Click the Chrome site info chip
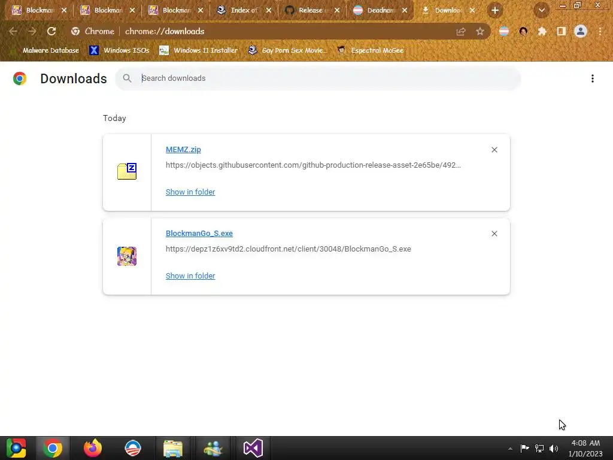 93,31
